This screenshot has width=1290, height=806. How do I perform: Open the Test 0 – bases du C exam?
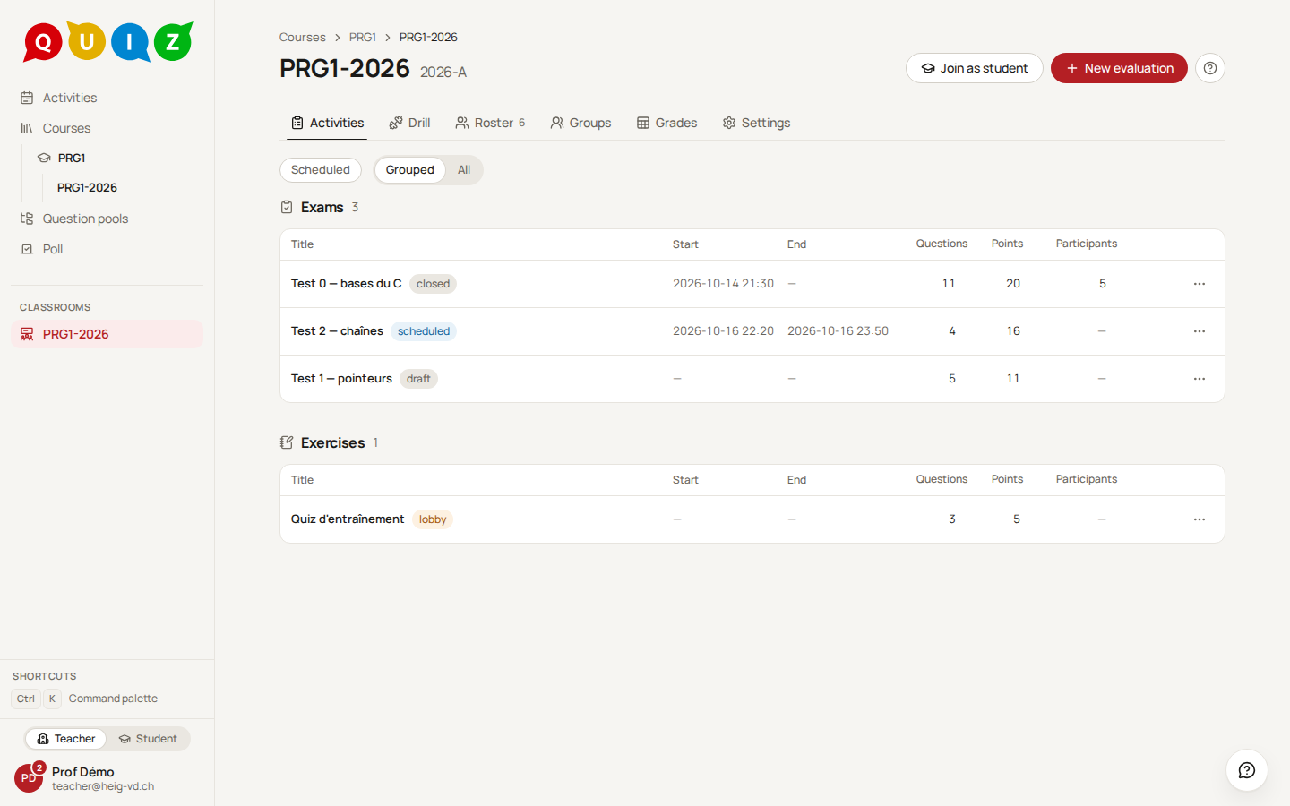[x=346, y=284]
